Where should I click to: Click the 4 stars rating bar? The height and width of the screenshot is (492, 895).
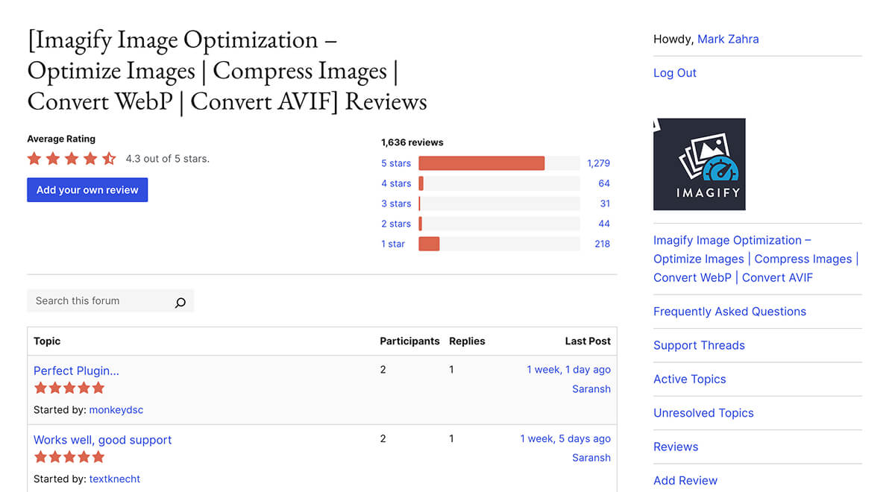click(499, 183)
